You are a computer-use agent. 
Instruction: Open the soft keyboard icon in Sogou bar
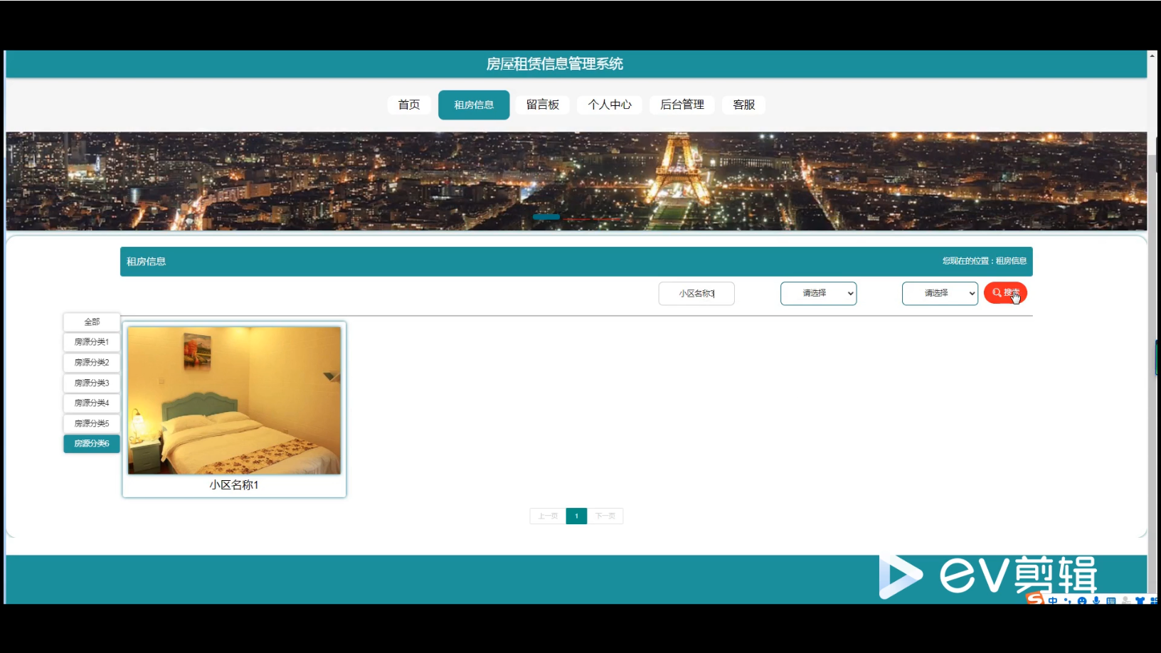click(x=1111, y=600)
